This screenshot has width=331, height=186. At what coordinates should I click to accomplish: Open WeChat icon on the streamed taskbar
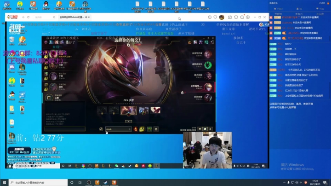[x=116, y=166]
